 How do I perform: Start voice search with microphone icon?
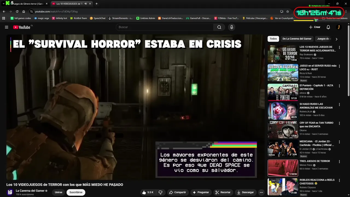[x=232, y=27]
